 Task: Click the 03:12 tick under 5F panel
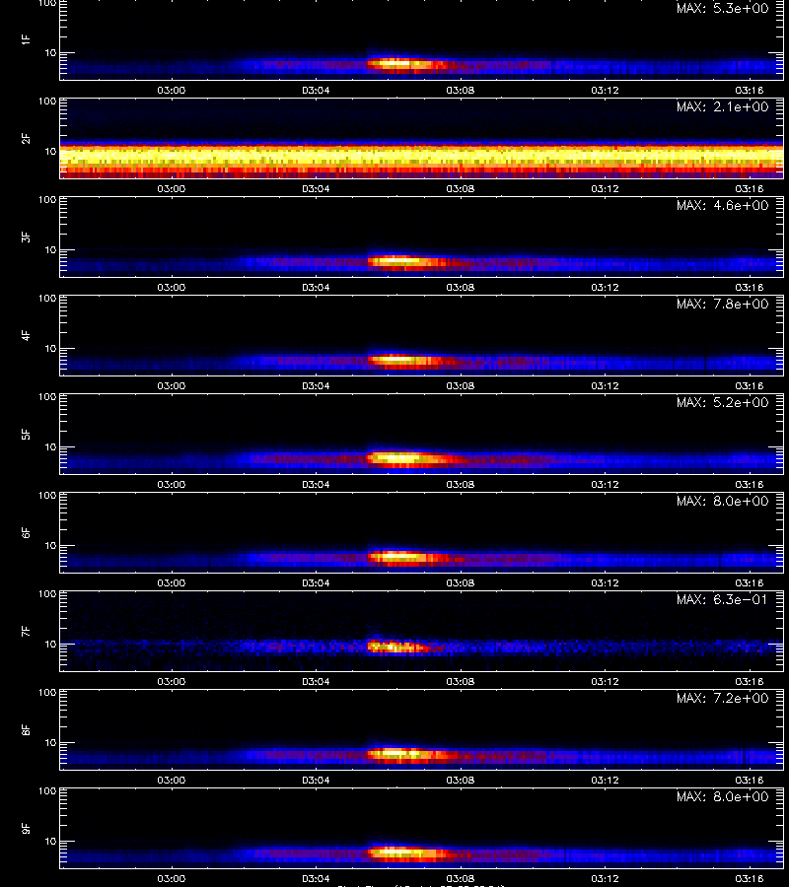pyautogui.click(x=605, y=484)
